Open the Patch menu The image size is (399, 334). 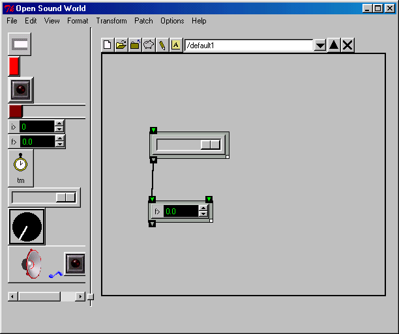tap(143, 21)
